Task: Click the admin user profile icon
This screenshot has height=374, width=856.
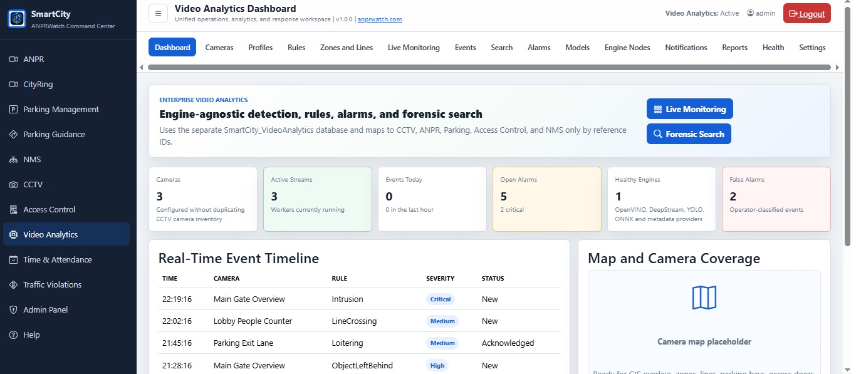Action: pyautogui.click(x=750, y=13)
